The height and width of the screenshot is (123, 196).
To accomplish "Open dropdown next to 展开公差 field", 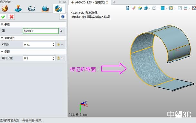I will [x=62, y=58].
